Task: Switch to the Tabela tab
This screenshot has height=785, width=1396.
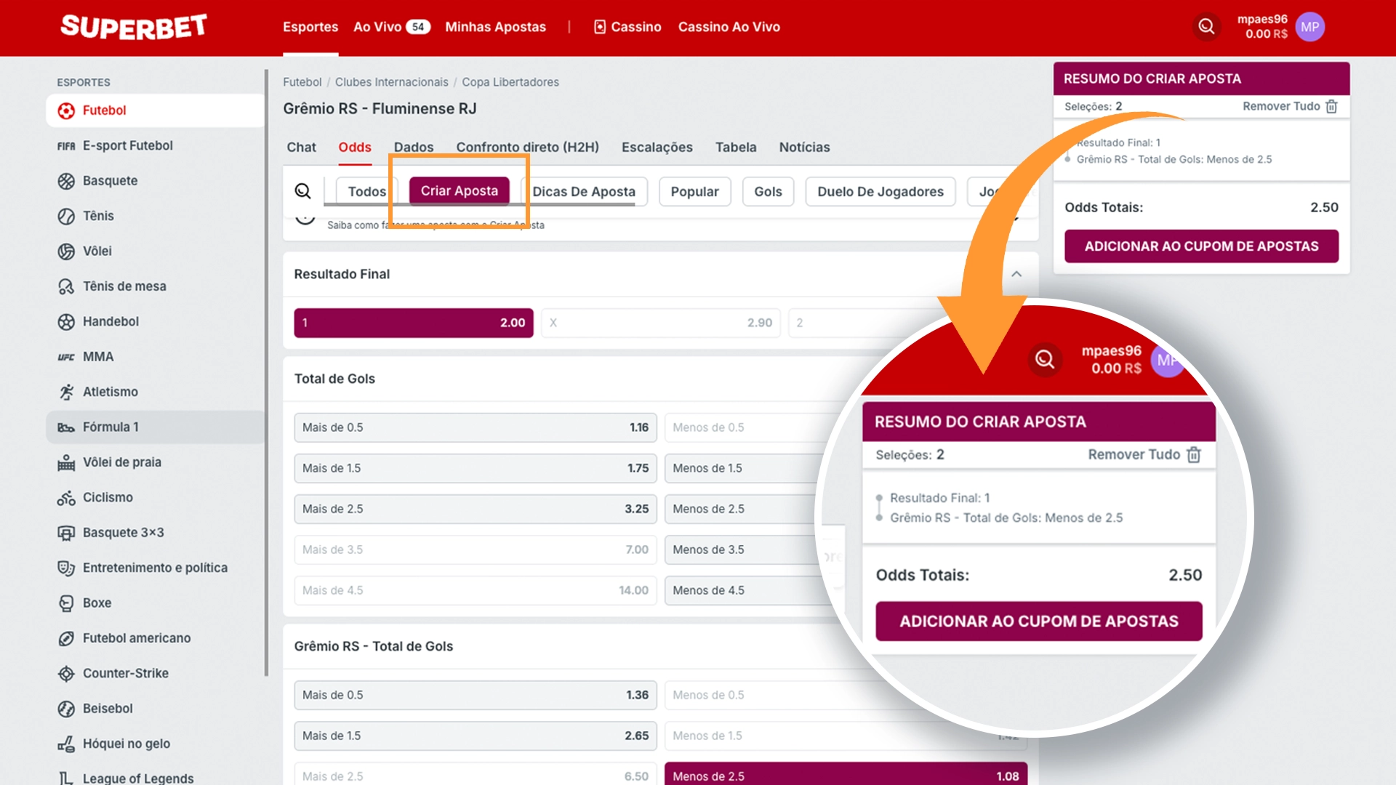Action: tap(736, 148)
